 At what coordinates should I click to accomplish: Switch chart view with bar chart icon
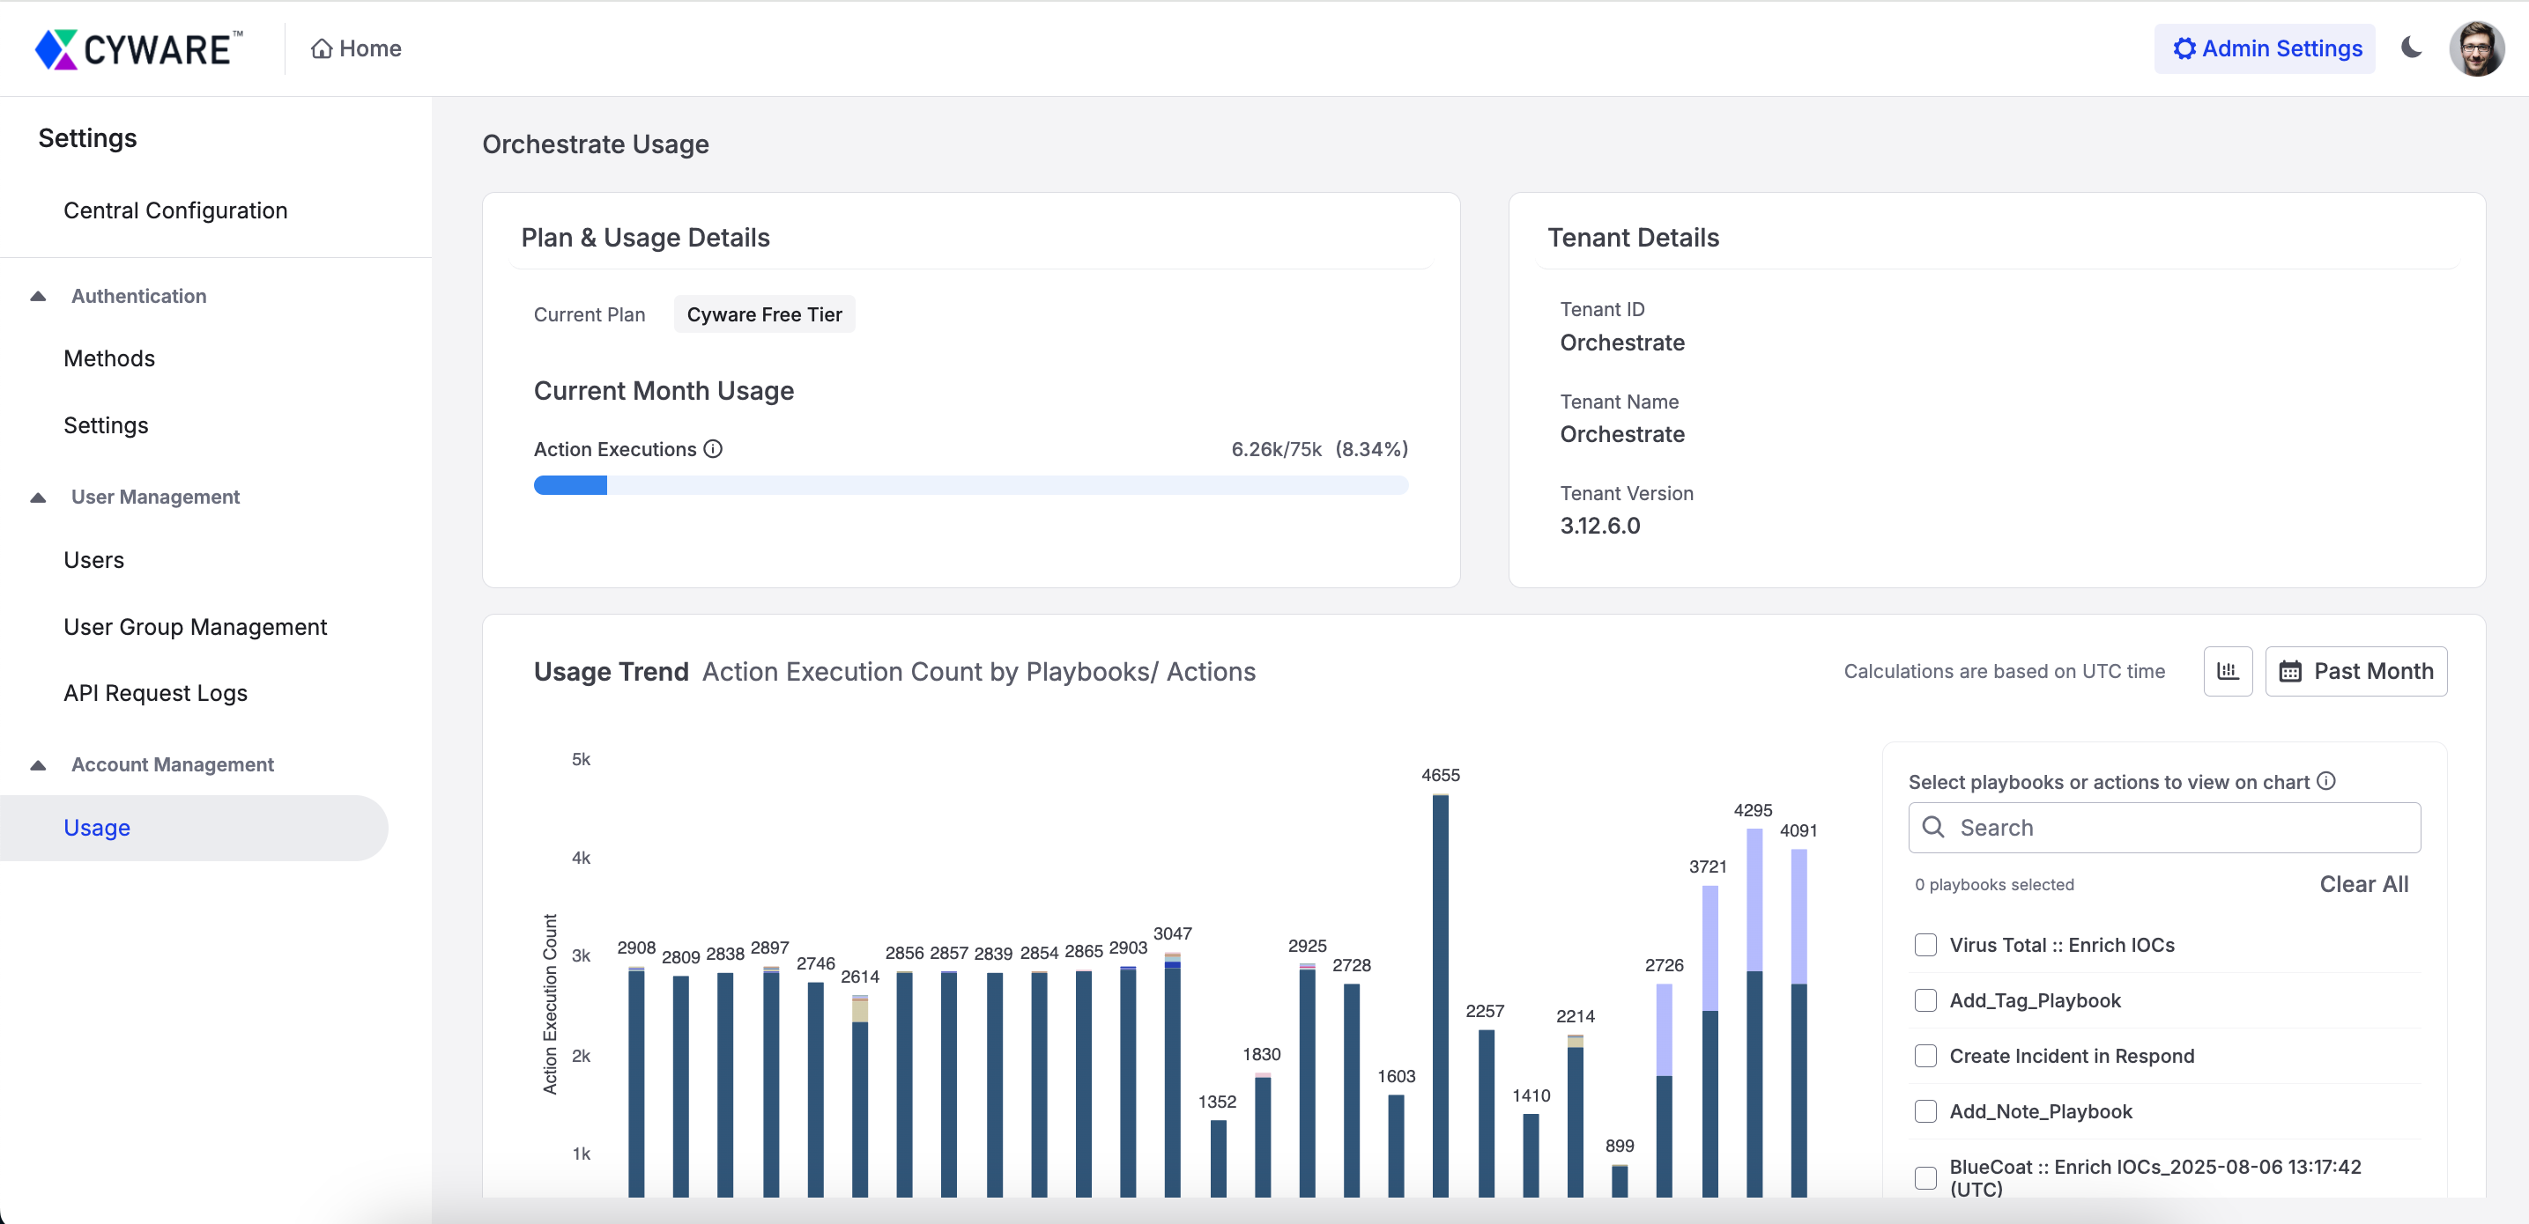point(2228,672)
